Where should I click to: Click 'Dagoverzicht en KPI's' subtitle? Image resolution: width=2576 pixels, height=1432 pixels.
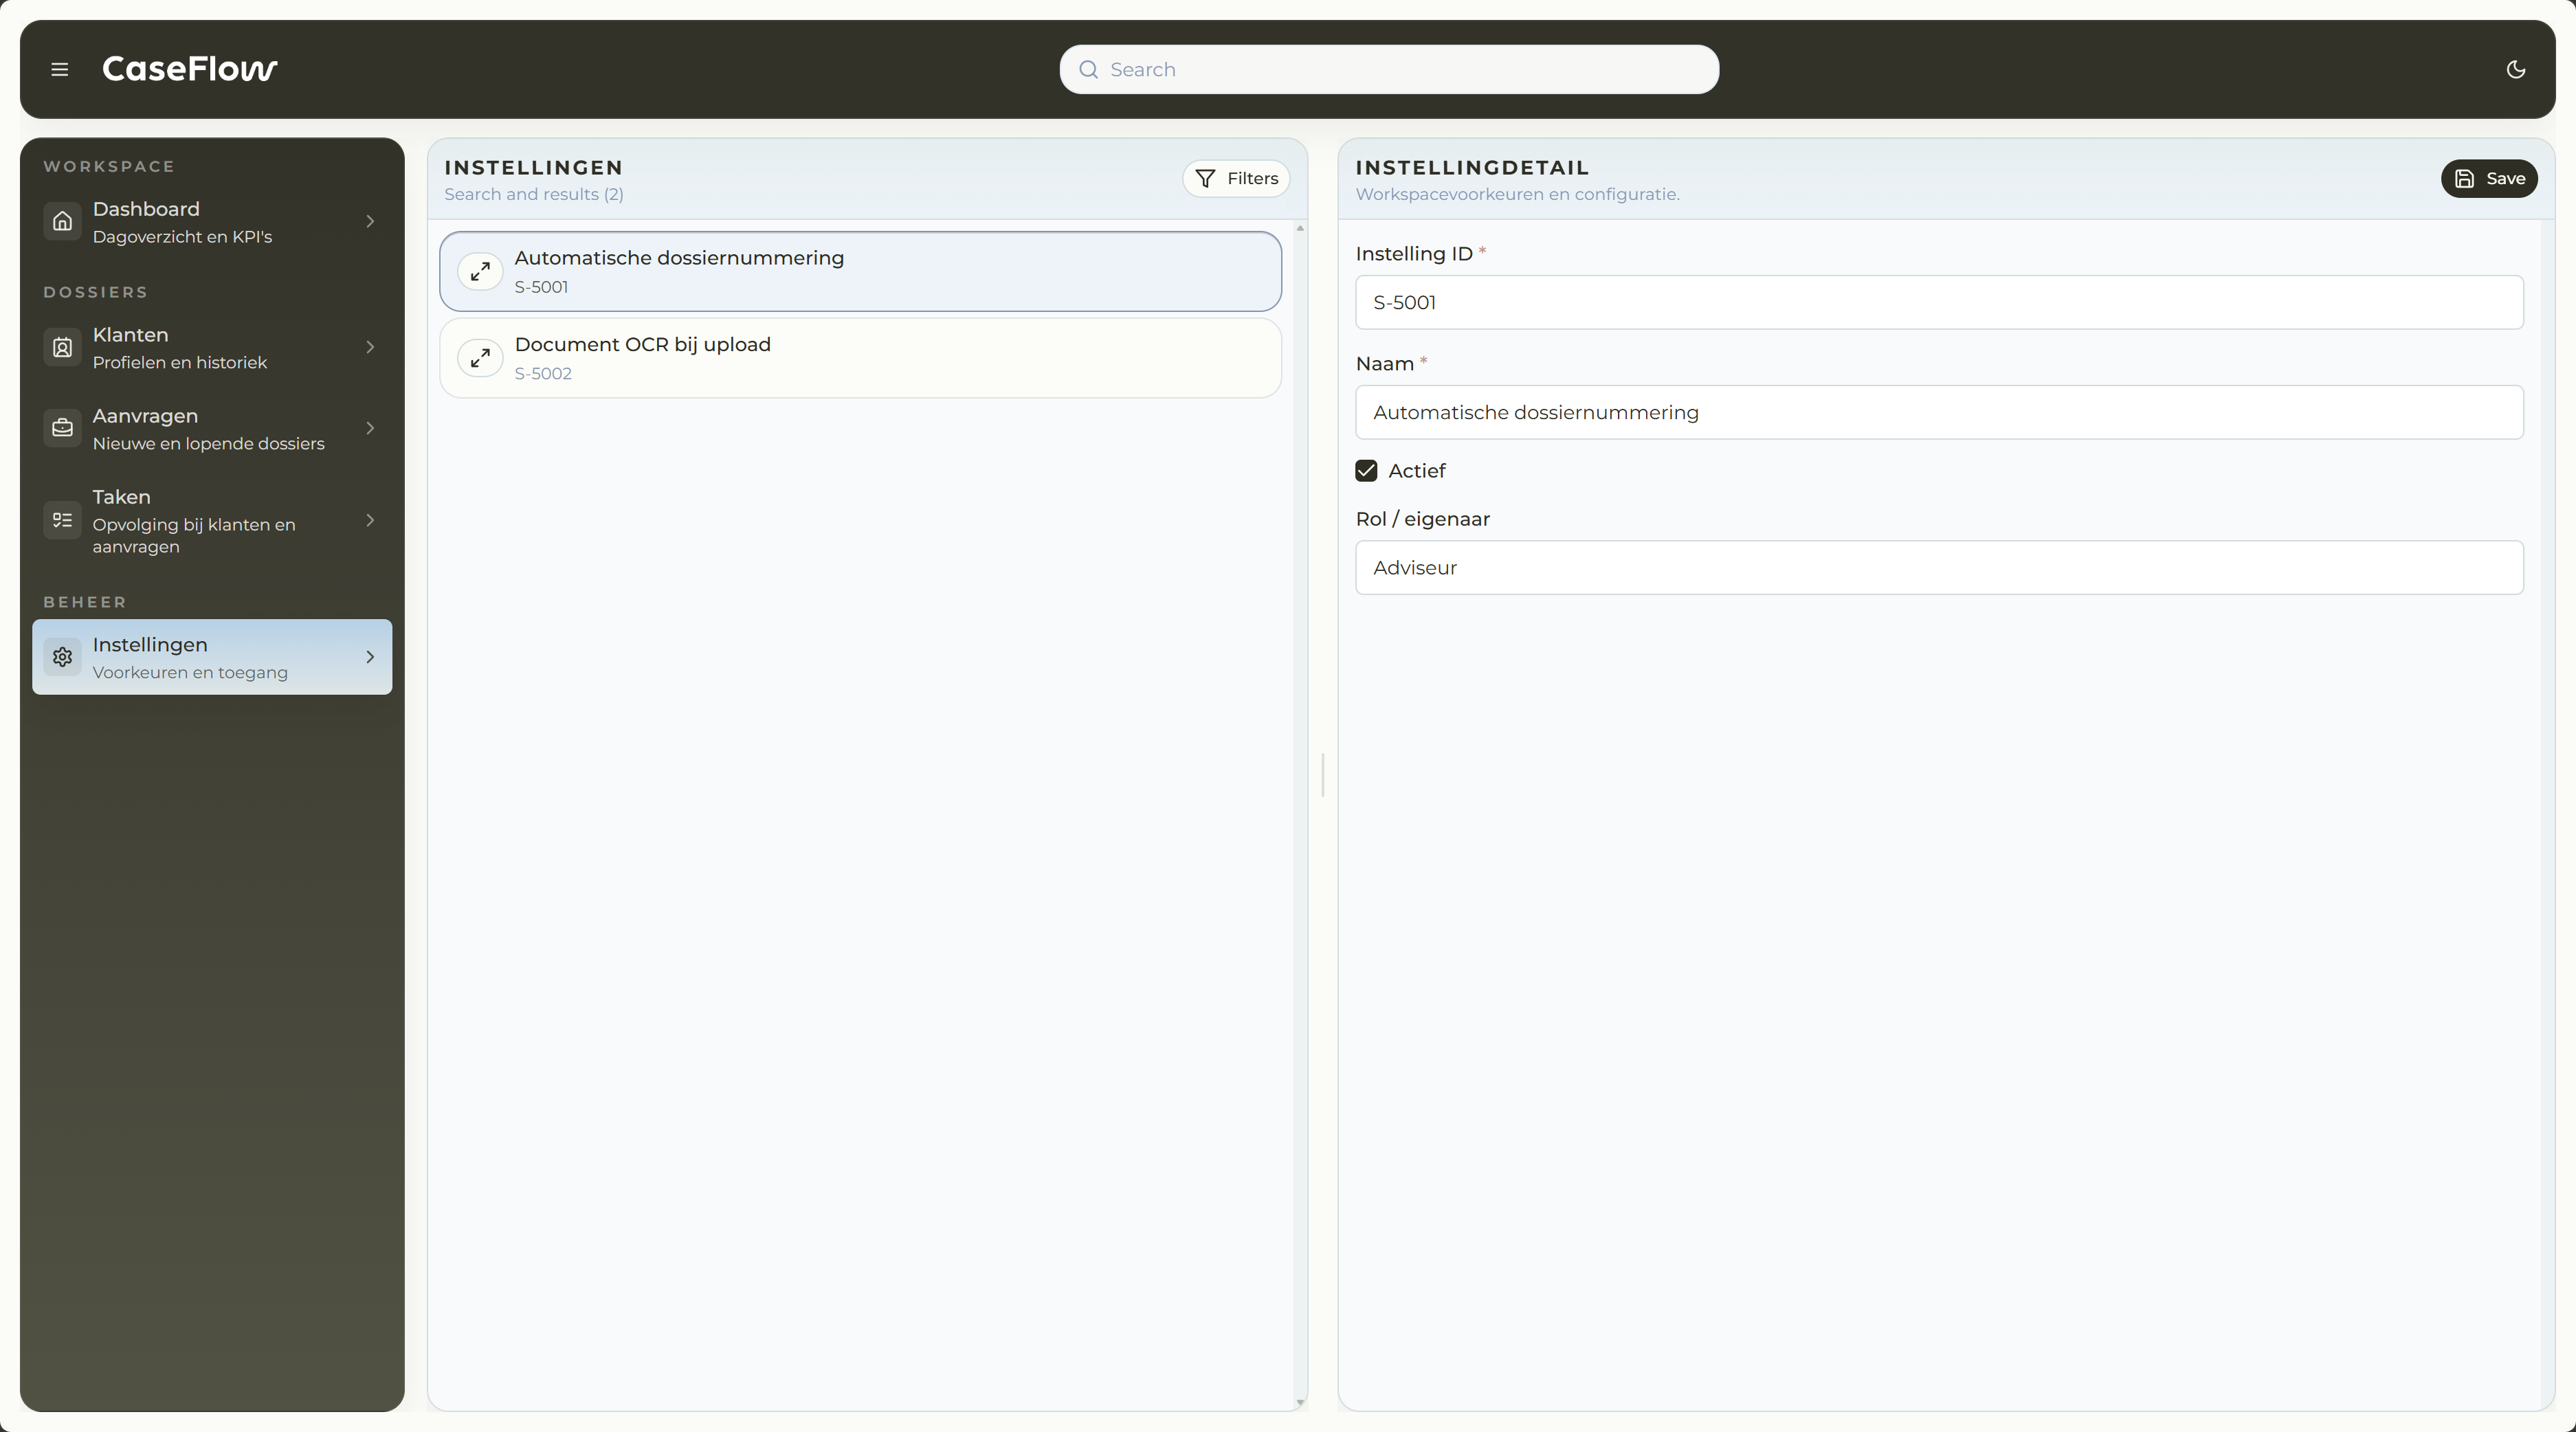(x=182, y=237)
